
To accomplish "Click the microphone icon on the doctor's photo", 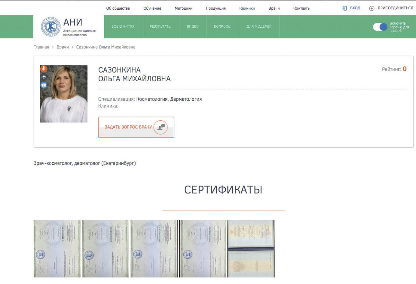I will tap(44, 69).
